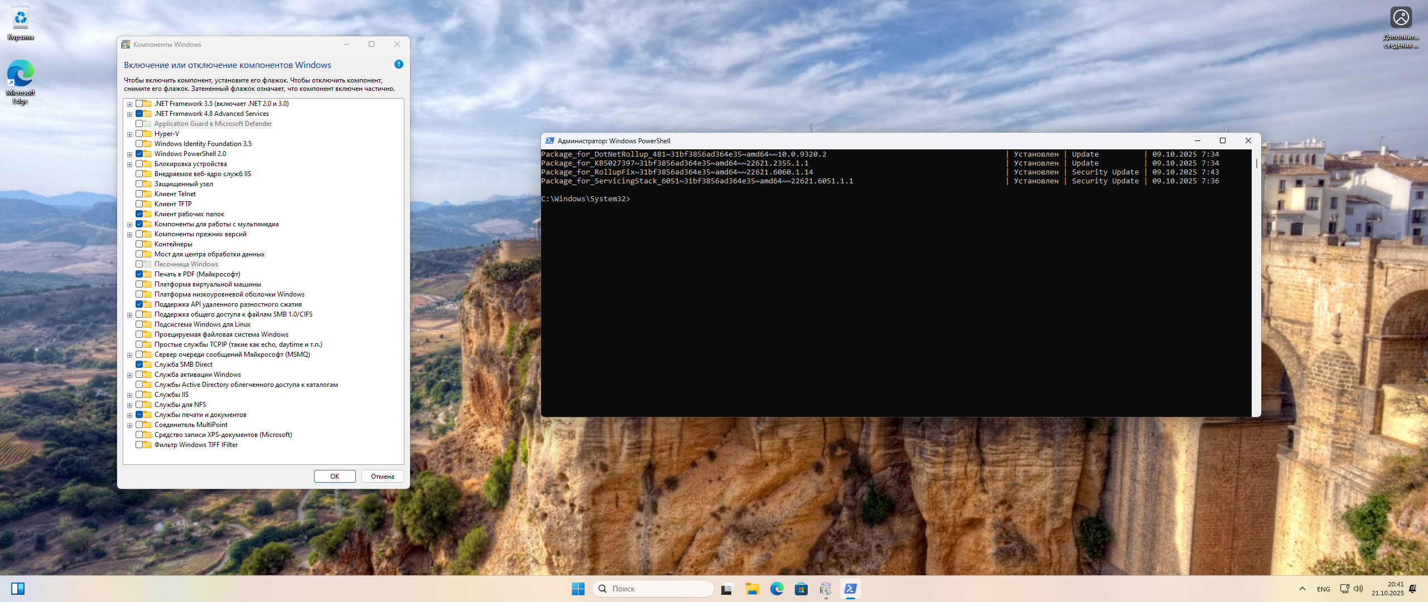The height and width of the screenshot is (602, 1428).
Task: Open File Explorer from the taskbar
Action: click(752, 589)
